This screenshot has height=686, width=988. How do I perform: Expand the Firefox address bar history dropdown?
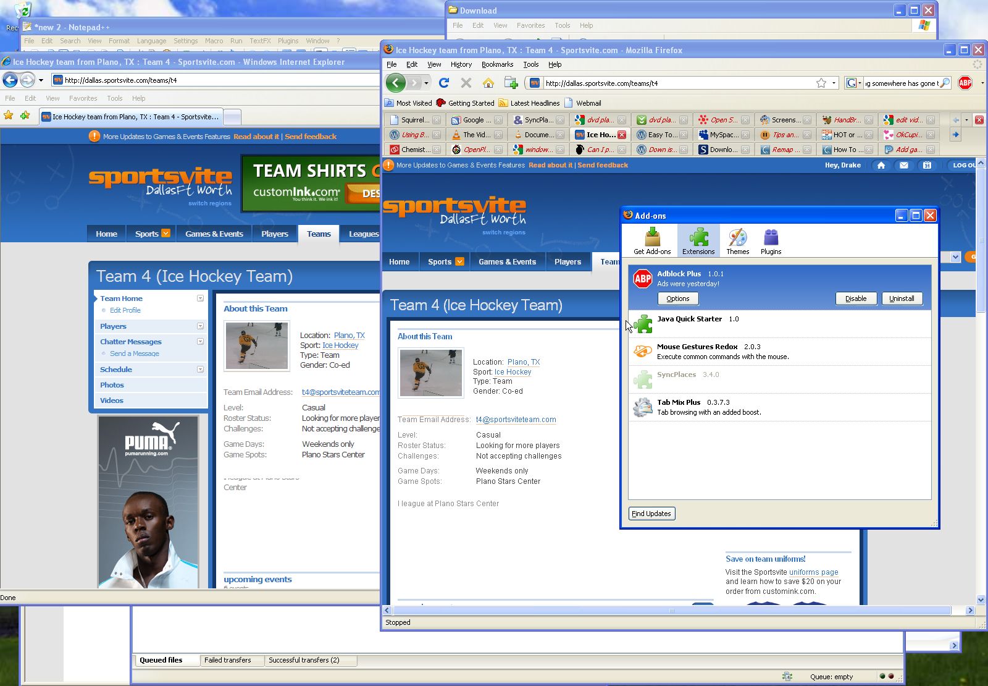(x=834, y=83)
